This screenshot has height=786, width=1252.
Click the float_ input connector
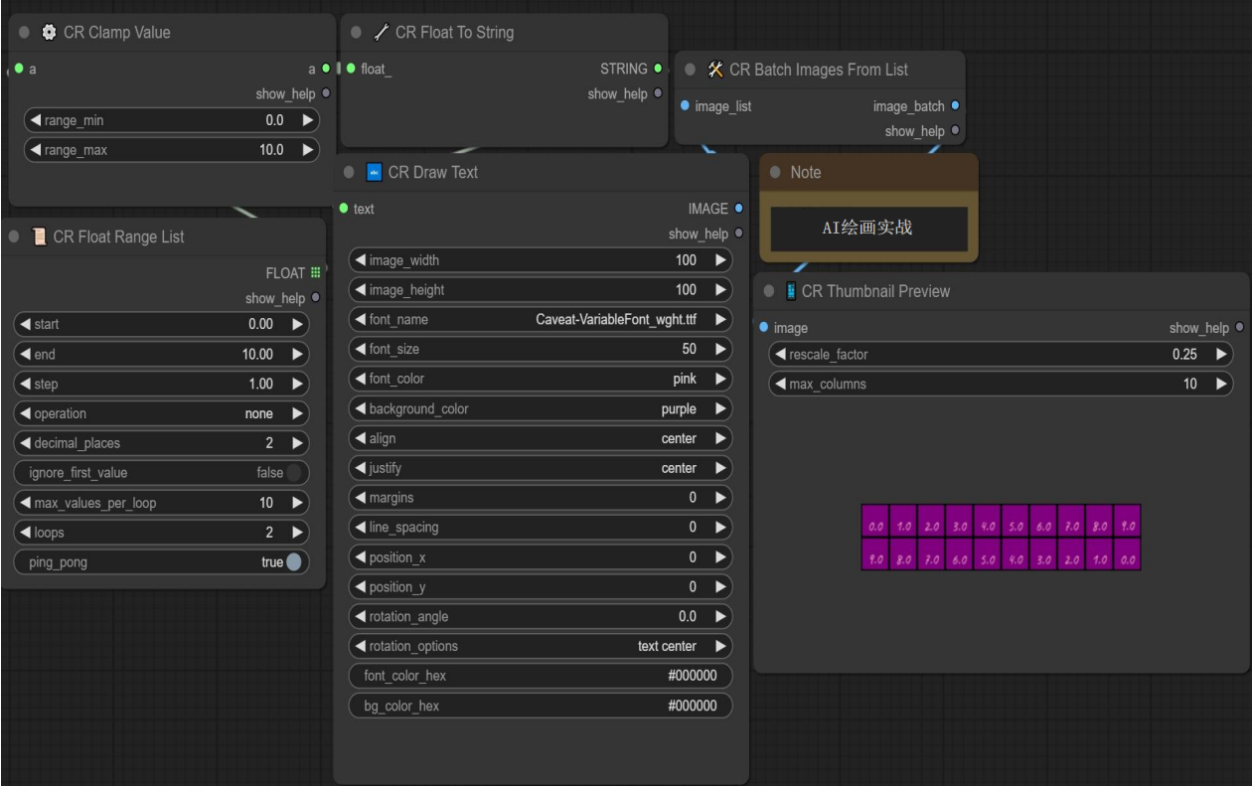click(x=351, y=69)
